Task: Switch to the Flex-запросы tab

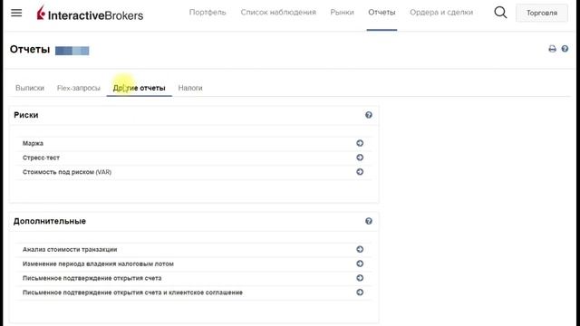Action: [79, 88]
